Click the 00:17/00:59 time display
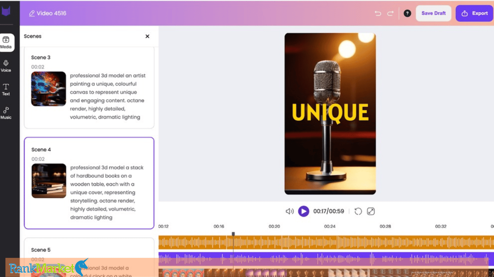494x277 pixels. tap(329, 211)
